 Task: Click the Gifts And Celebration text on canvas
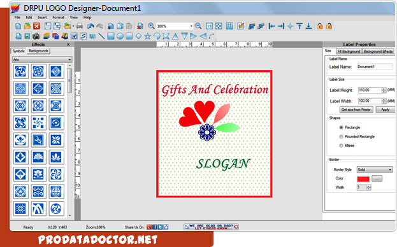pos(215,90)
